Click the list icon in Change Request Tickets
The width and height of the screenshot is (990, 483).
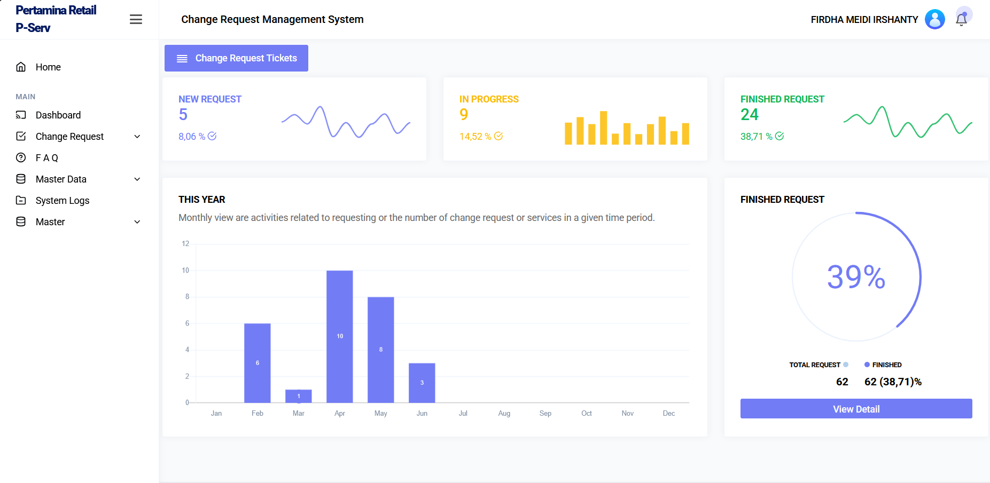click(x=182, y=59)
